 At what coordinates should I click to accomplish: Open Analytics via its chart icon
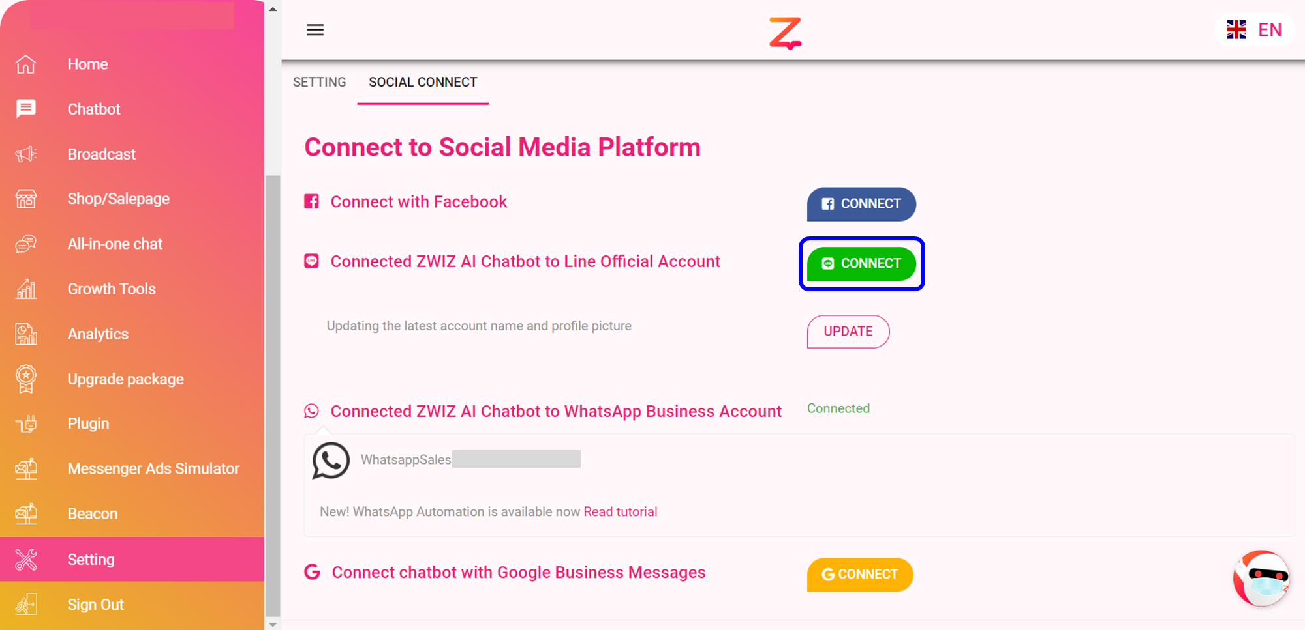point(25,334)
